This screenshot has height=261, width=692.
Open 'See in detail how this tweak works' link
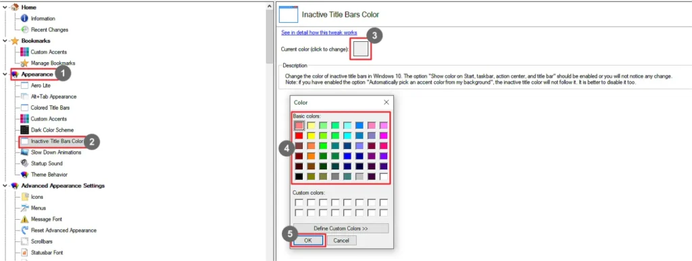[x=319, y=32]
